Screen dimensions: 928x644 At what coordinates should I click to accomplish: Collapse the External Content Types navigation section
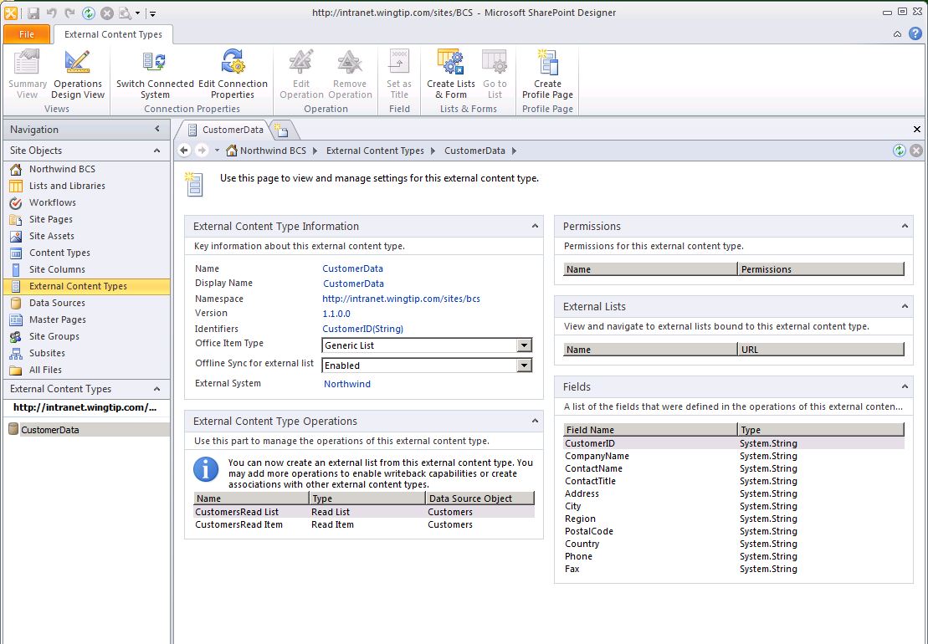(156, 389)
